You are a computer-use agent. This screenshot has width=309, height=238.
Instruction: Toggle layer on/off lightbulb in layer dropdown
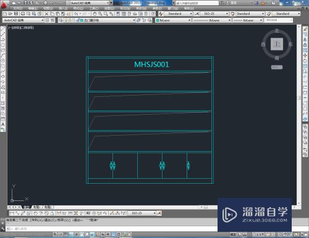[x=66, y=20]
